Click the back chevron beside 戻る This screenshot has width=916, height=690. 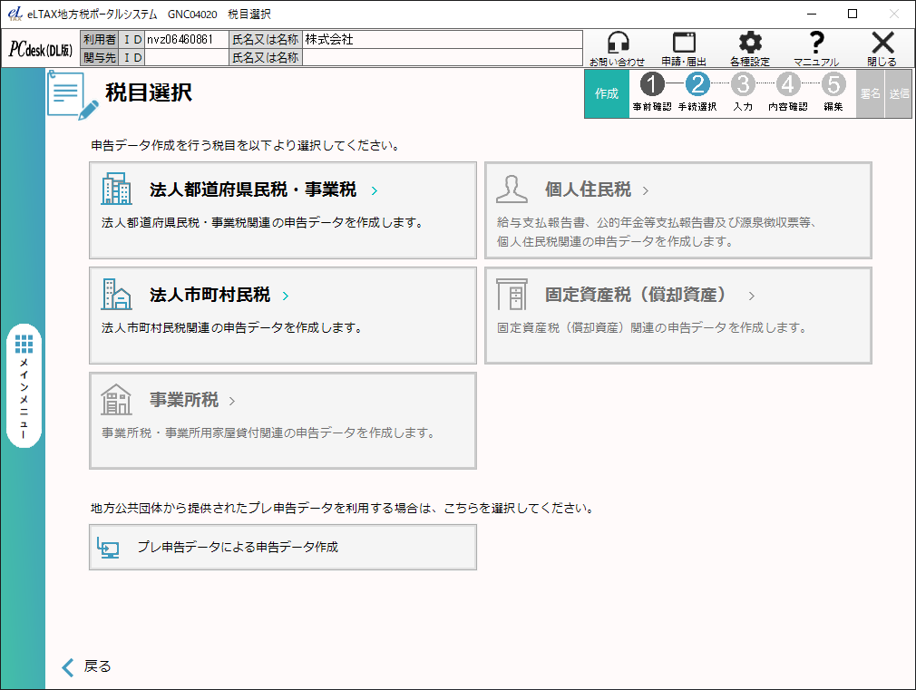tap(68, 666)
